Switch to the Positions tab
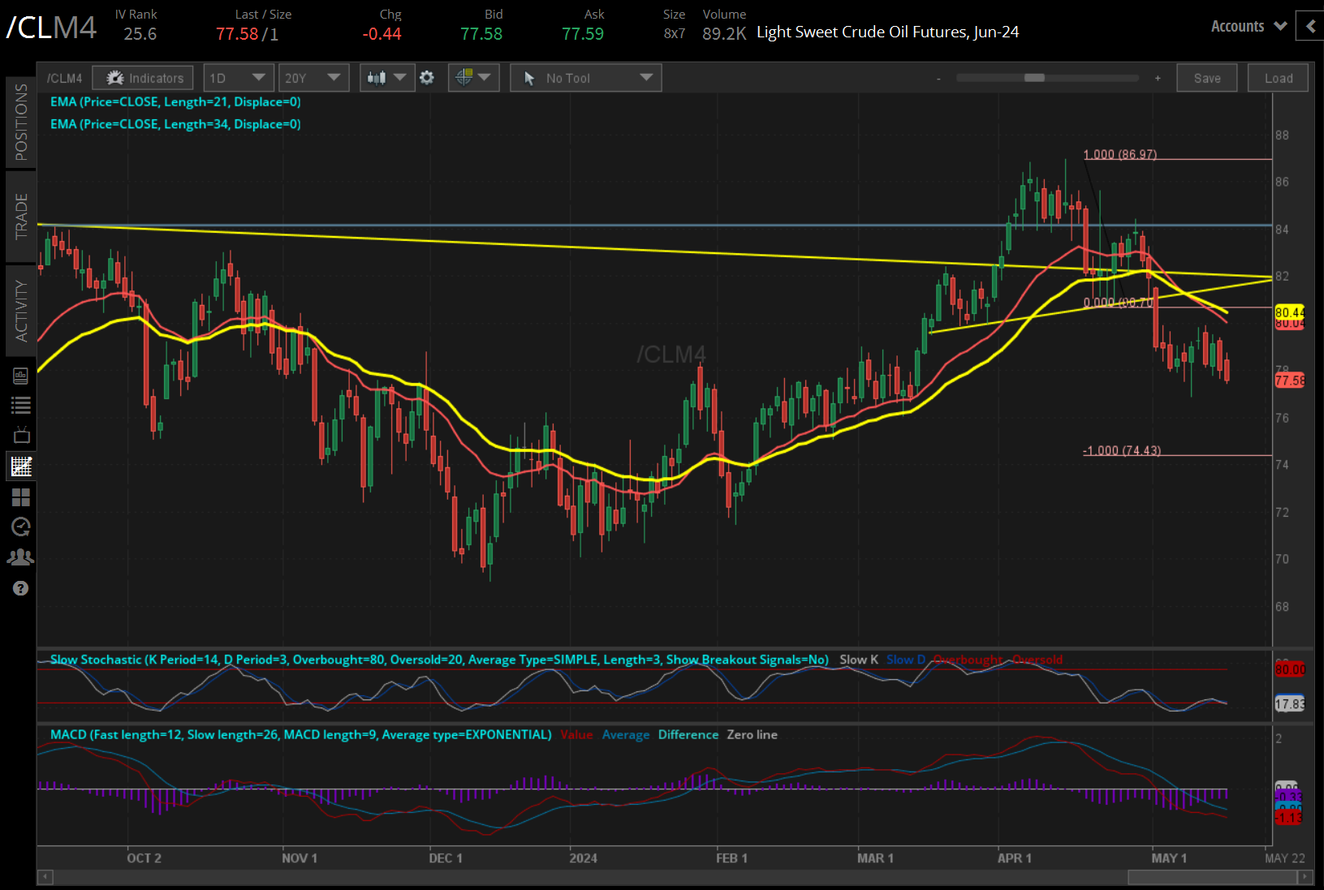Screen dimensions: 1324x890 pos(21,122)
